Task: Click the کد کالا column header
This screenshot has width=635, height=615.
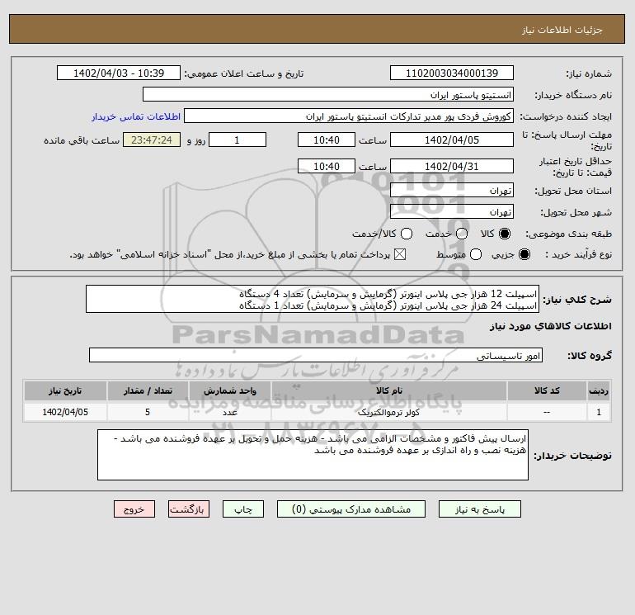Action: pyautogui.click(x=547, y=390)
